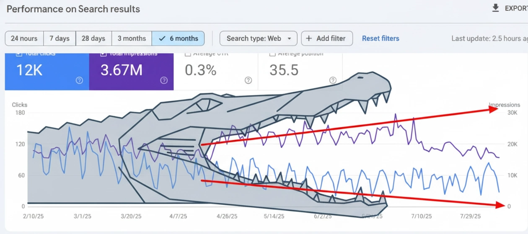Uncheck the Total clicks checkbox
The image size is (528, 234).
tap(18, 54)
